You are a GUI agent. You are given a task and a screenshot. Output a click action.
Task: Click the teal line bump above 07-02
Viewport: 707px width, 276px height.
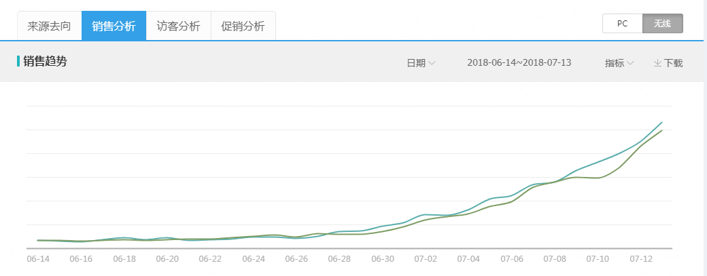(x=426, y=214)
